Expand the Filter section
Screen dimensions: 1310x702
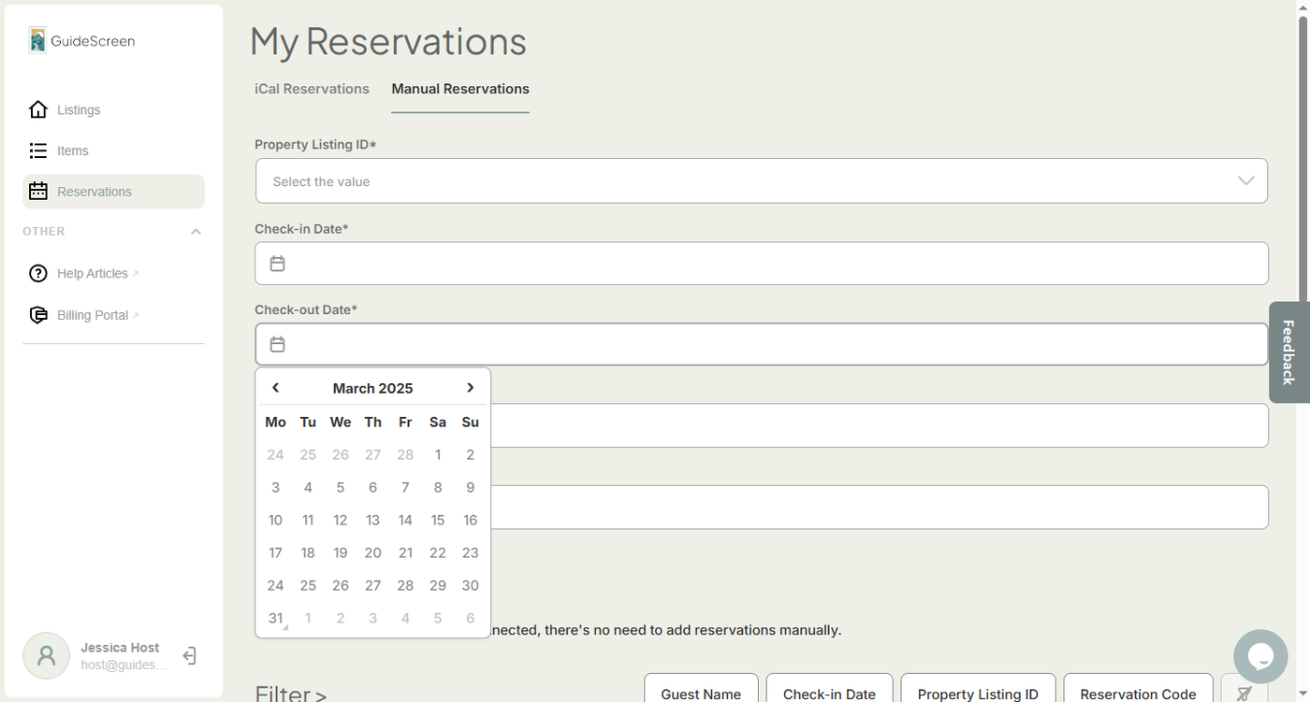291,693
